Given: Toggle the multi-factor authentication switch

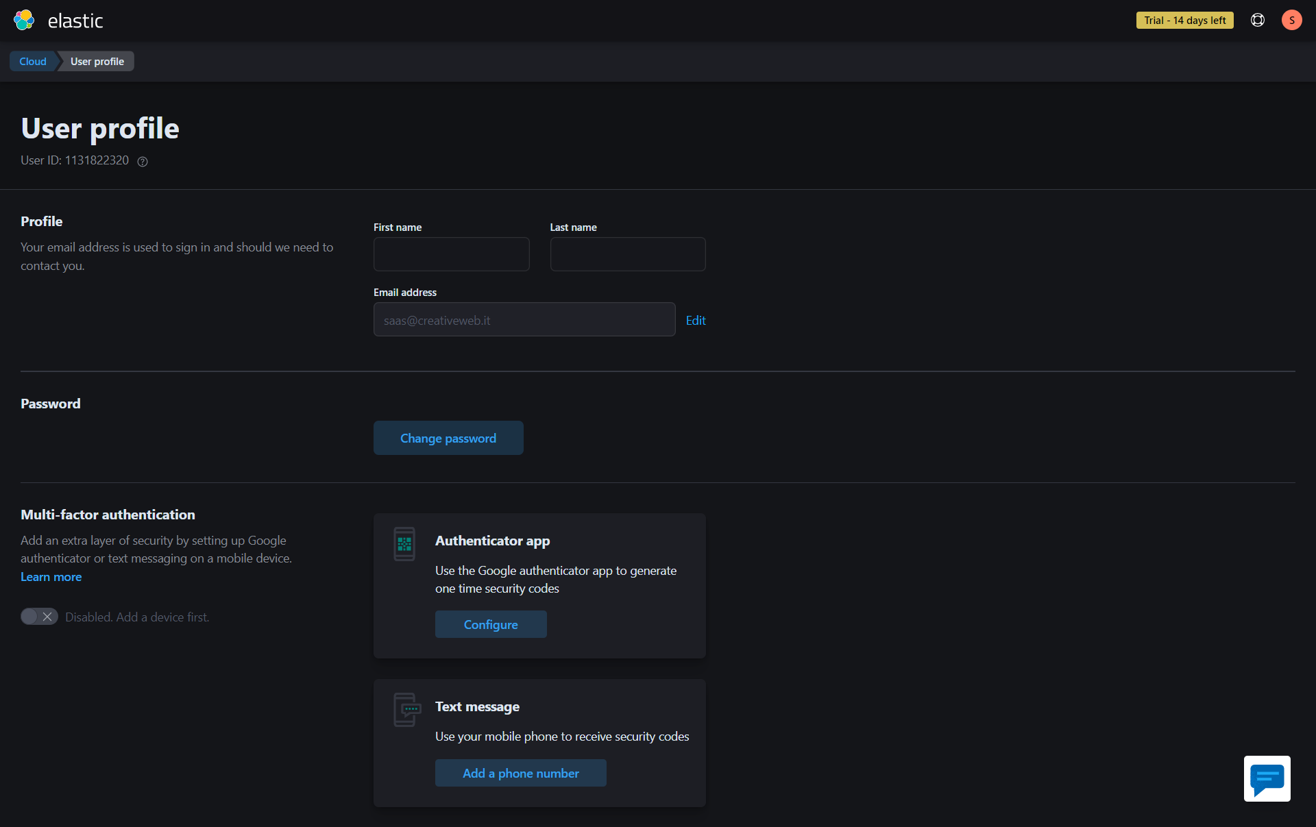Looking at the screenshot, I should point(36,617).
